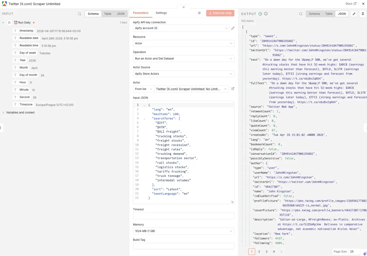
Task: Expand the Input JSON editor to full view
Action: click(232, 202)
